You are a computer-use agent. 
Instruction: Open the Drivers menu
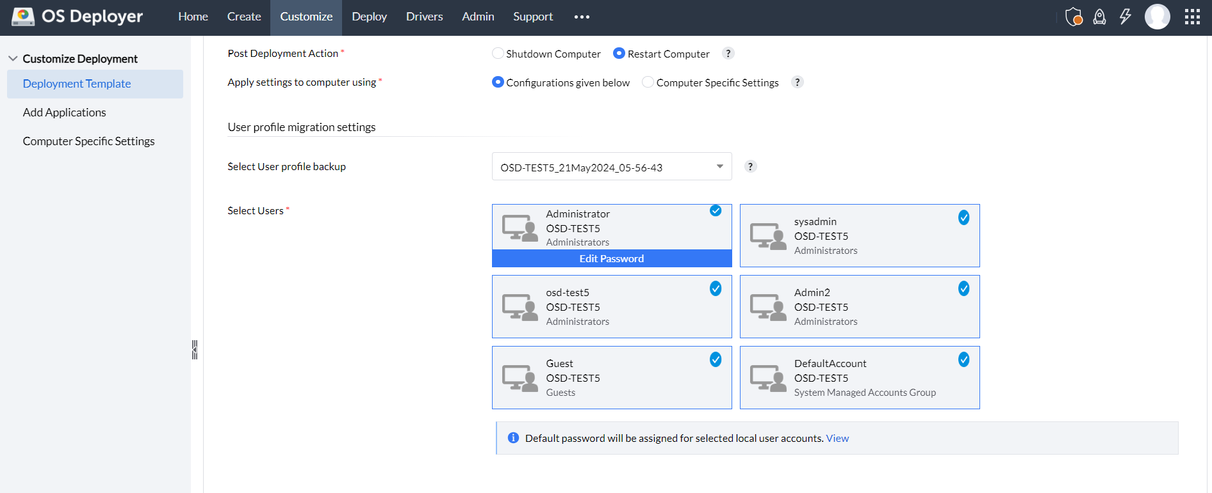[424, 17]
